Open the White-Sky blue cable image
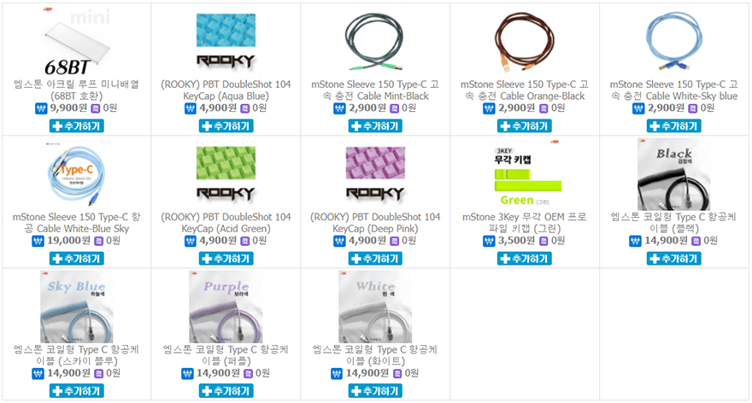This screenshot has height=403, width=752. 674,42
